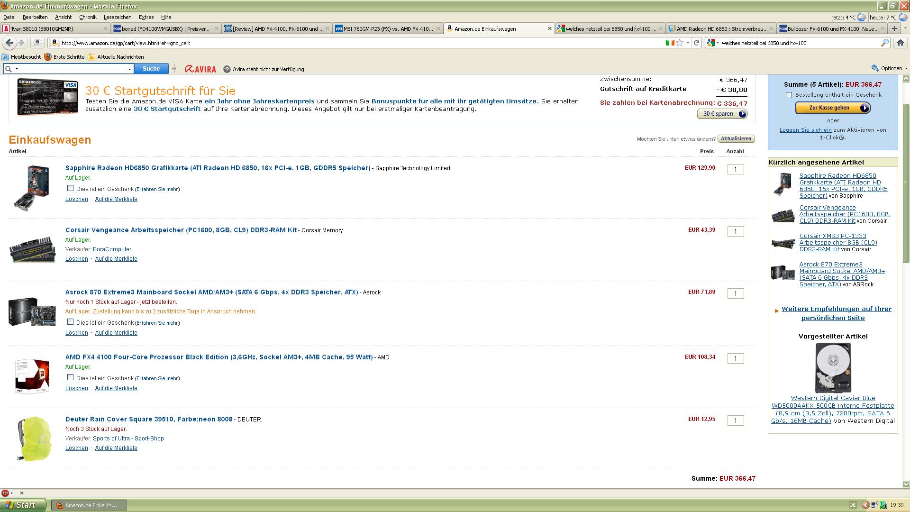Click the Avira help question mark icon
Viewport: 910px width, 512px height.
coord(227,69)
